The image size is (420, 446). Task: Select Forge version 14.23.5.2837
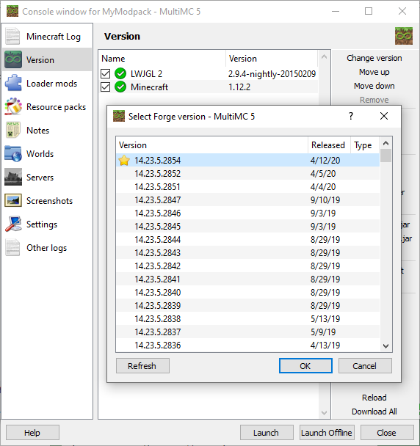(247, 332)
